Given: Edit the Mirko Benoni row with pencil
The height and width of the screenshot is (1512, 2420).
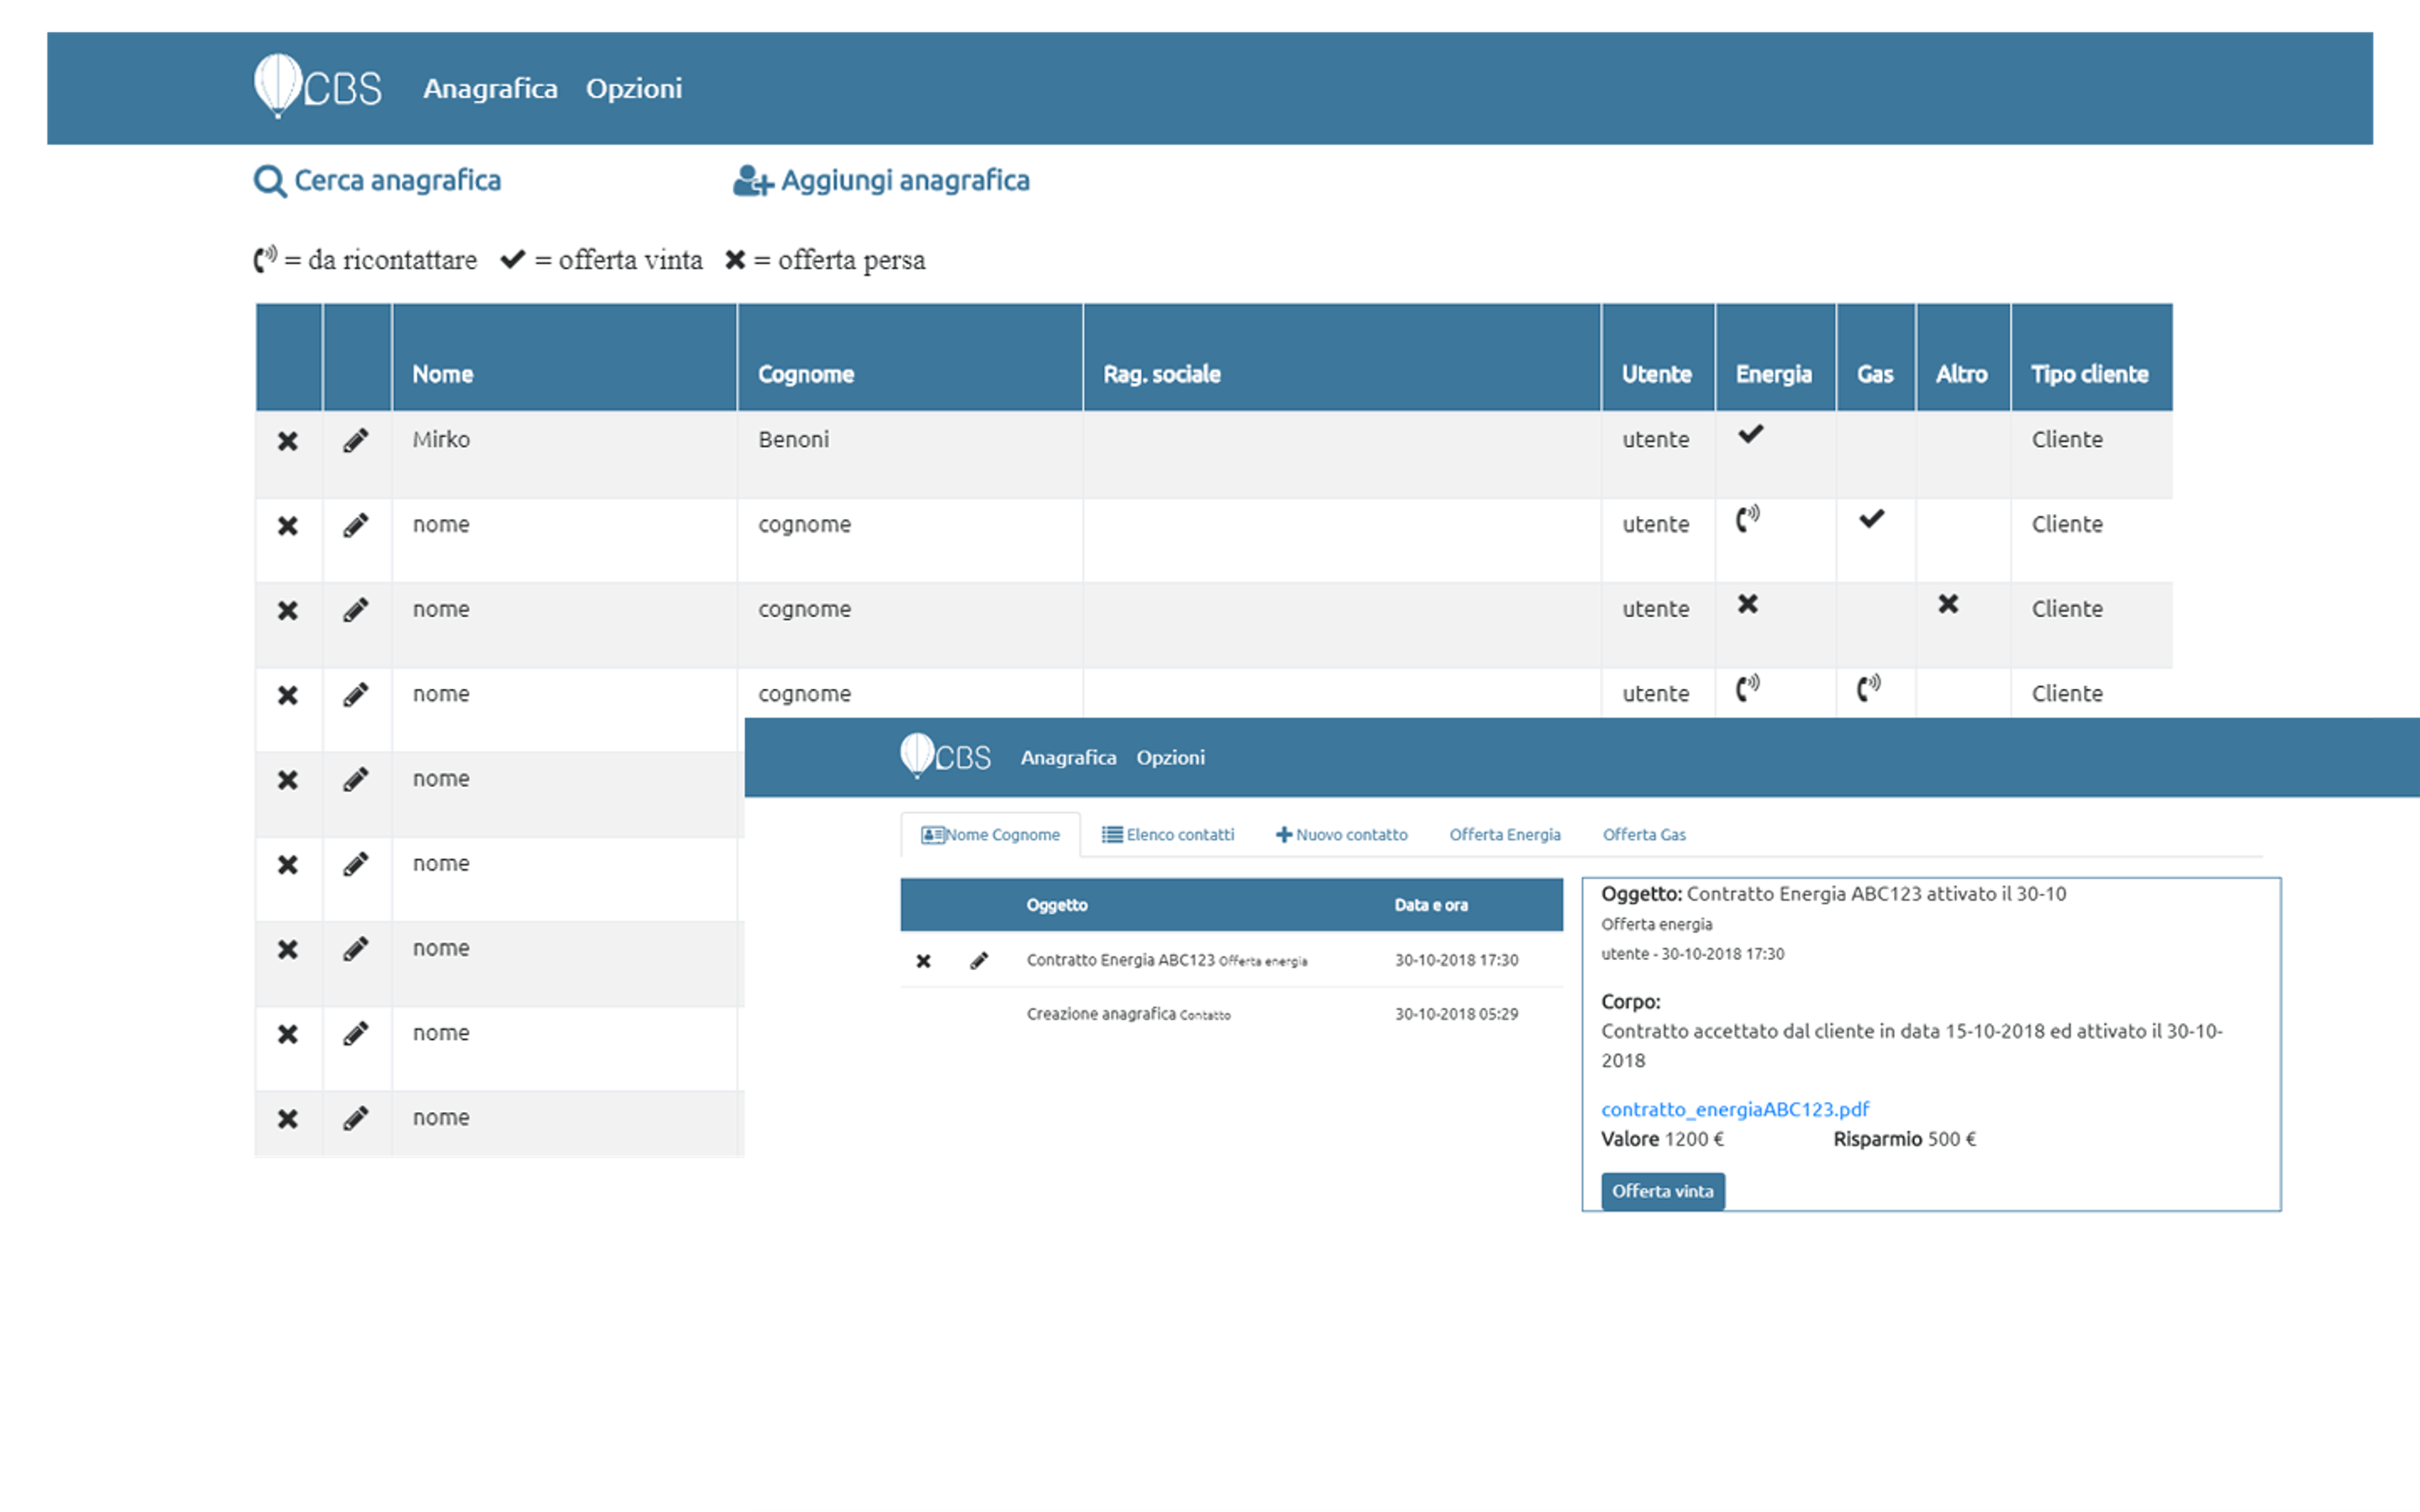Looking at the screenshot, I should [356, 441].
